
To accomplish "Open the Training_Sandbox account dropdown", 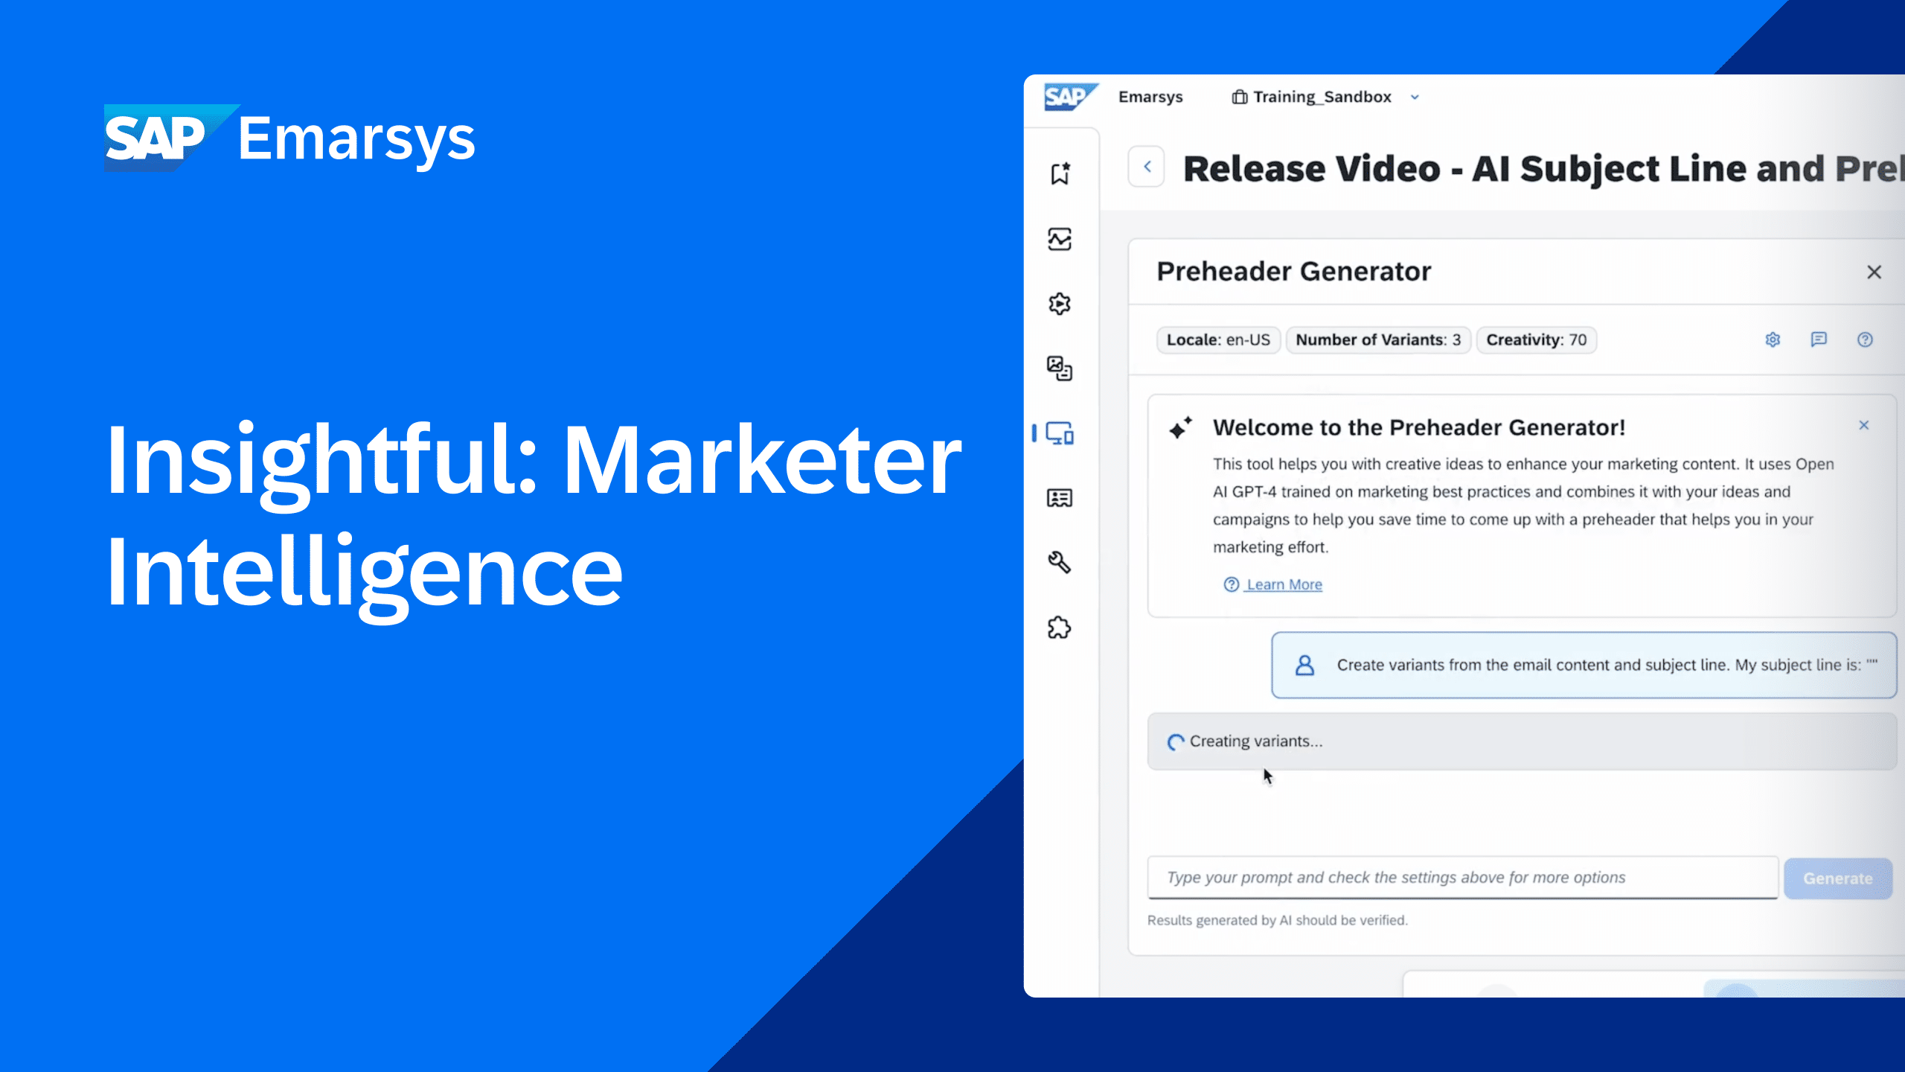I will click(x=1326, y=97).
